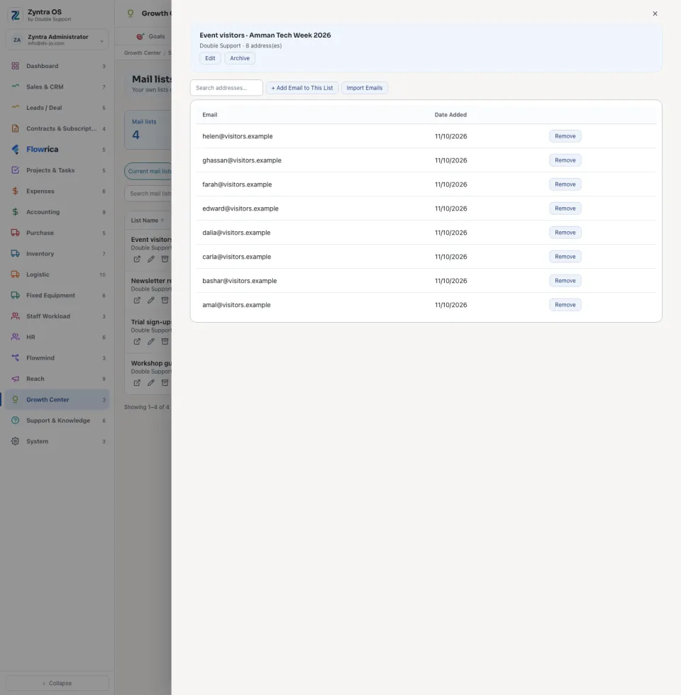
Task: Open Fixed Equipment sidebar icon
Action: pos(15,295)
